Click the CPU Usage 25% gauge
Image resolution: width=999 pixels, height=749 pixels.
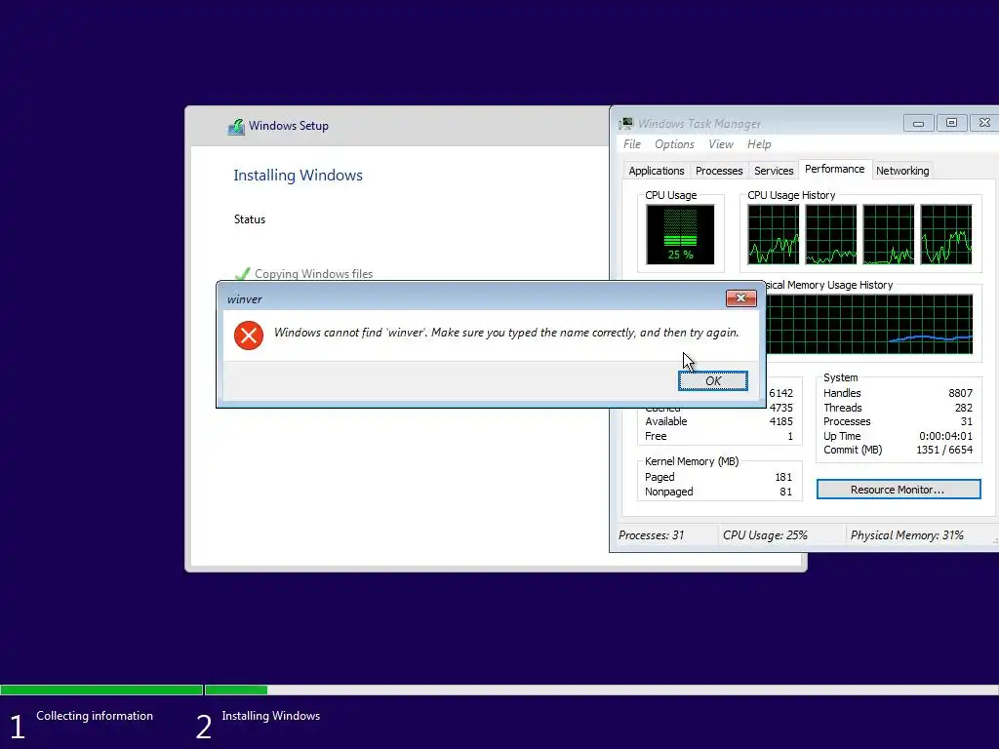tap(680, 234)
